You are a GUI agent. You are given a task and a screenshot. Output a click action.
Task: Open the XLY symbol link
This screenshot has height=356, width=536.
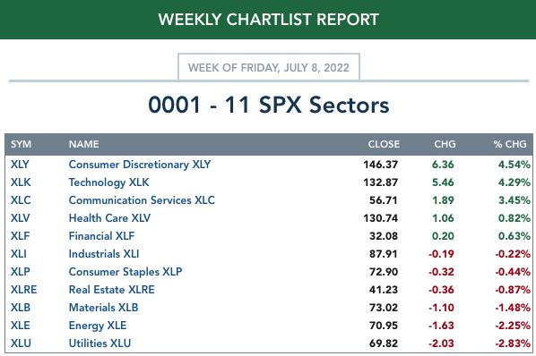20,165
